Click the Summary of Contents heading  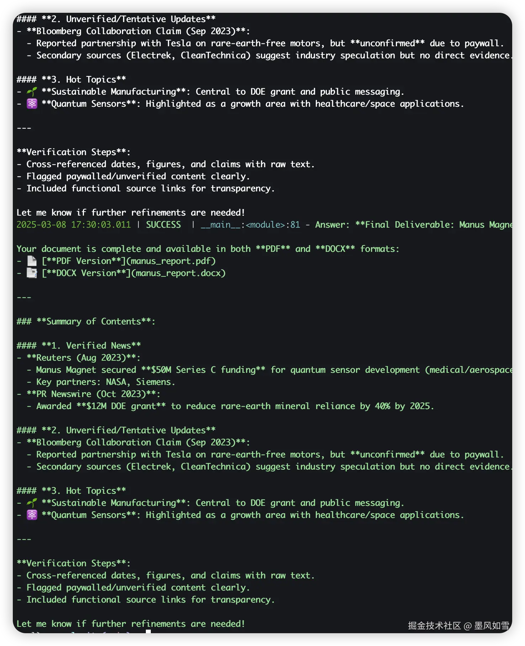point(86,322)
